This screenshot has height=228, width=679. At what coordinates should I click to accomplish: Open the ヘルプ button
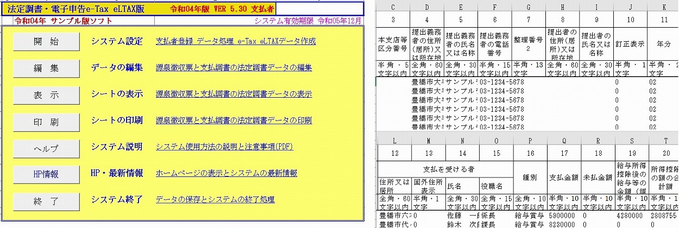click(46, 148)
